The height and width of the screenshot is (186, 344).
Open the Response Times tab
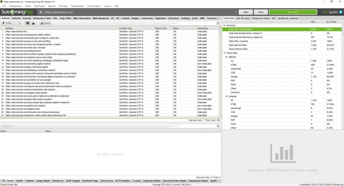[x=261, y=18]
